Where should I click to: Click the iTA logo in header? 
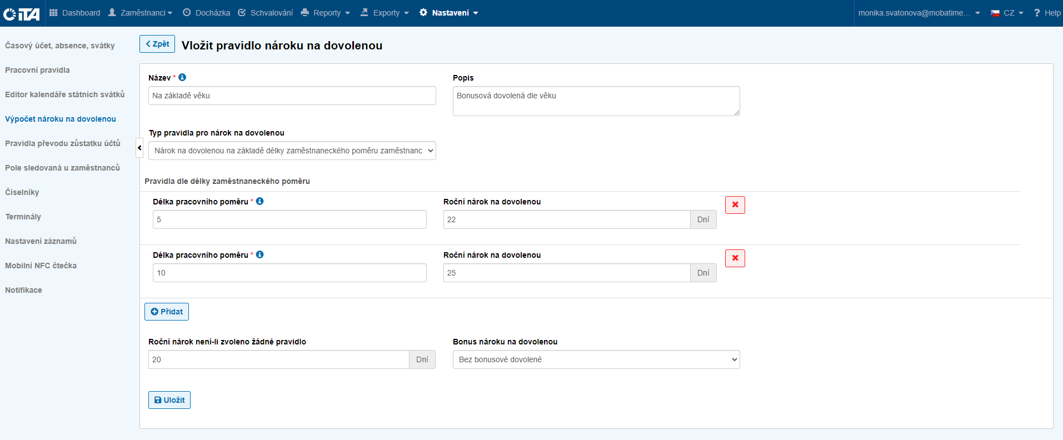point(21,13)
